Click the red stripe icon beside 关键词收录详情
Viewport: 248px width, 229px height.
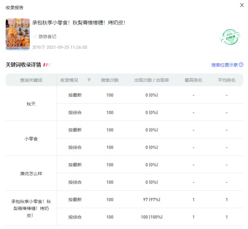click(x=47, y=65)
